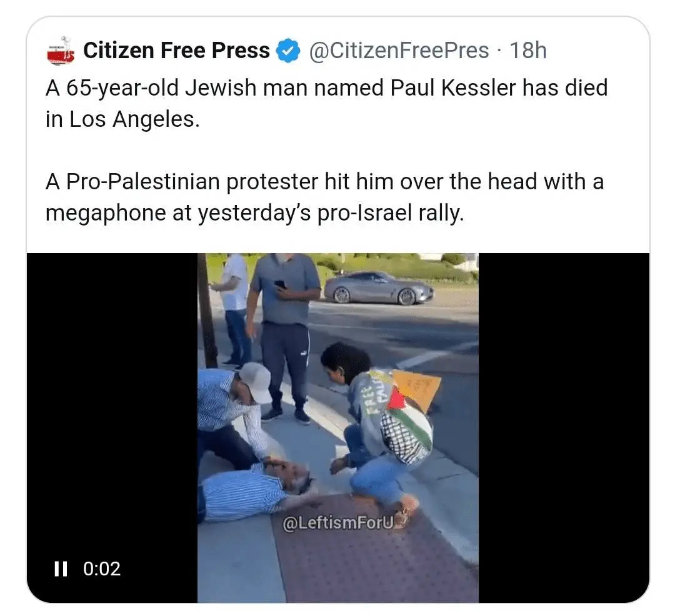The height and width of the screenshot is (616, 675).
Task: Pause the video with the pause icon
Action: pyautogui.click(x=61, y=569)
